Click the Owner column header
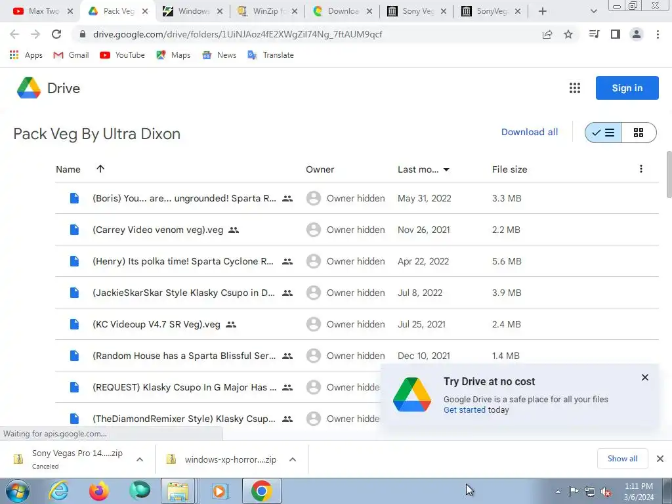 tap(320, 169)
